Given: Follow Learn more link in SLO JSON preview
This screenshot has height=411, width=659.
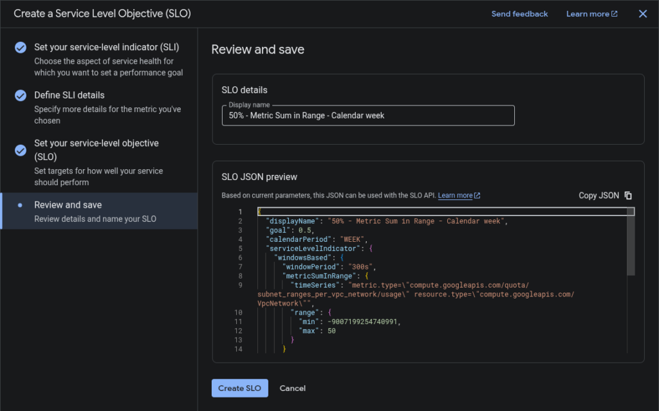Looking at the screenshot, I should click(x=455, y=196).
